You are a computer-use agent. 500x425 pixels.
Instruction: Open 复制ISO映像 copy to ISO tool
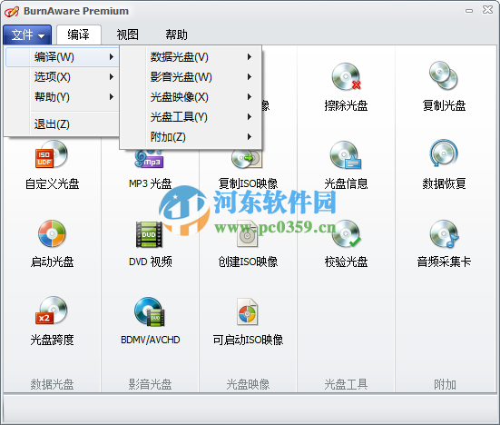(248, 169)
